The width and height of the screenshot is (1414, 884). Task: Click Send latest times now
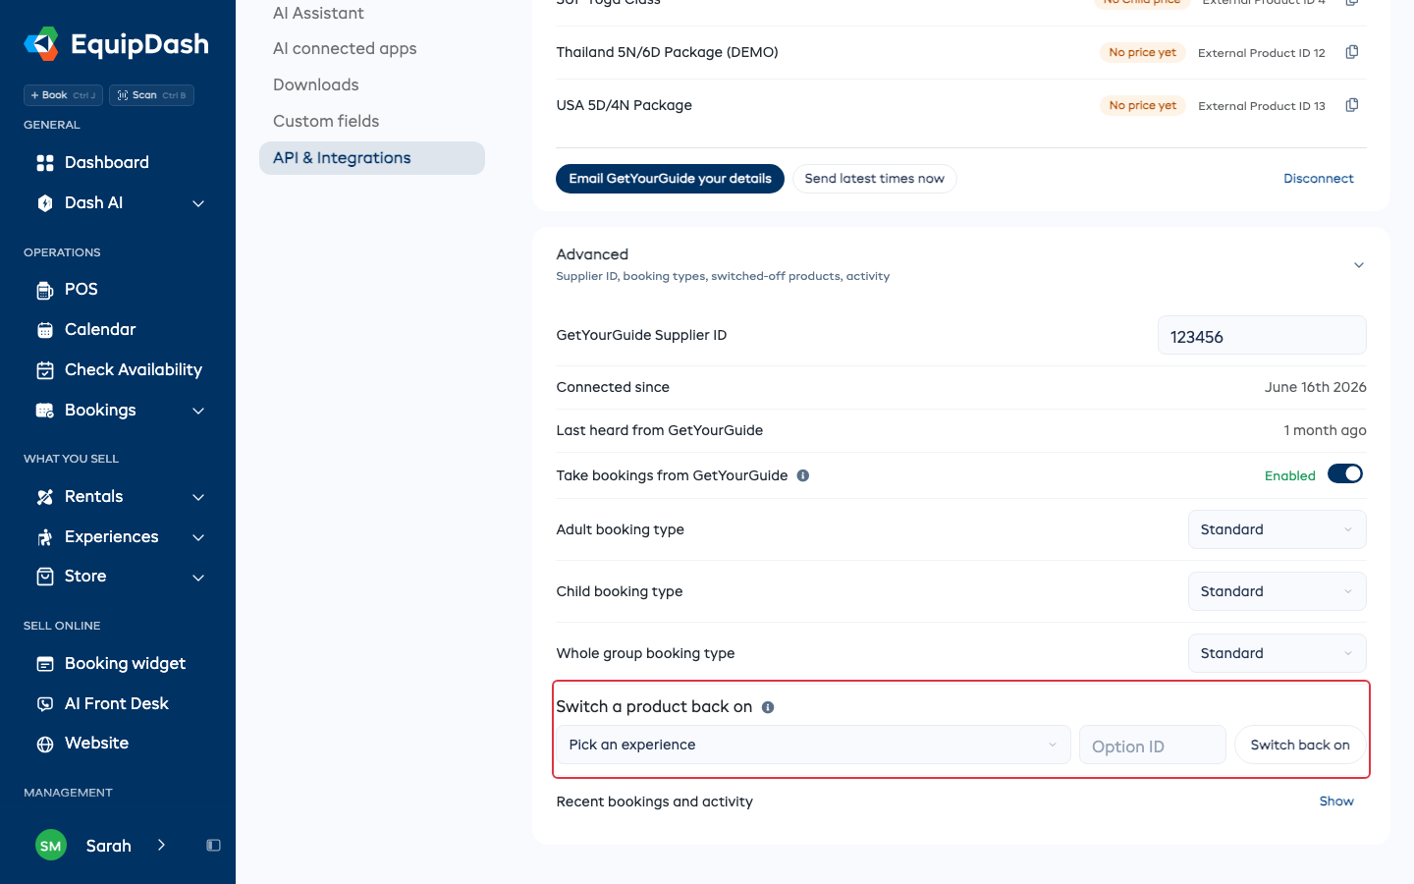pyautogui.click(x=874, y=179)
